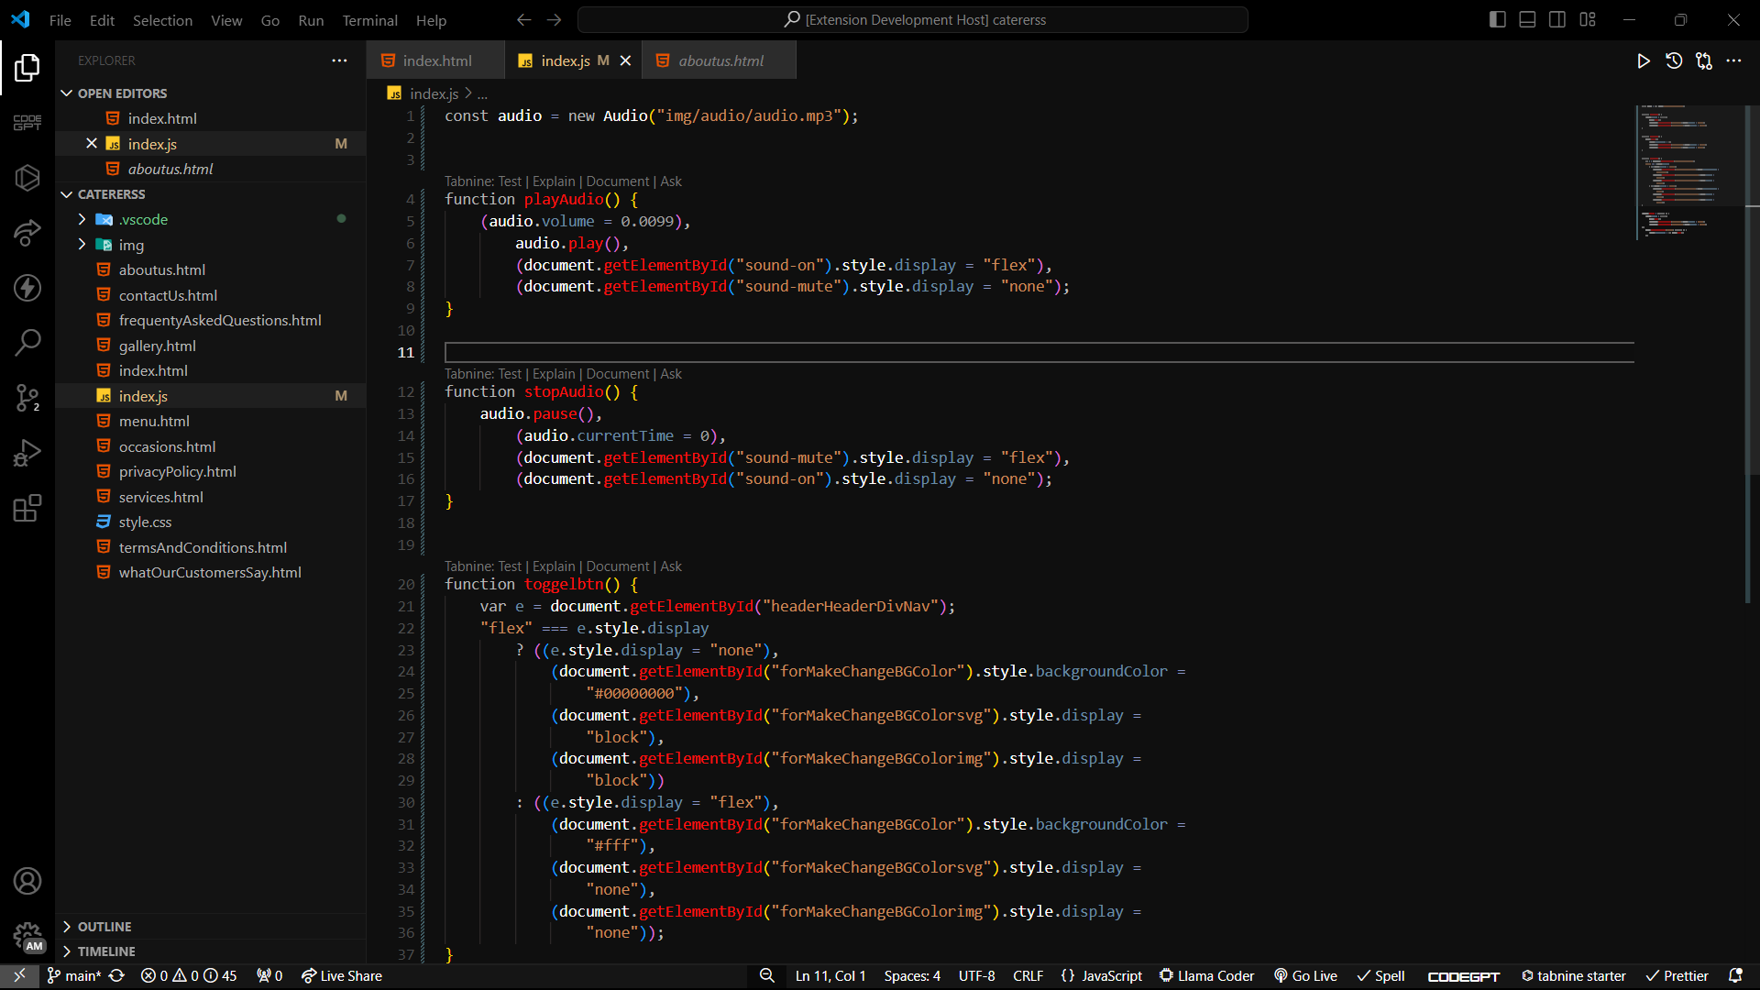
Task: Toggle the primary sidebar layout
Action: [1498, 19]
